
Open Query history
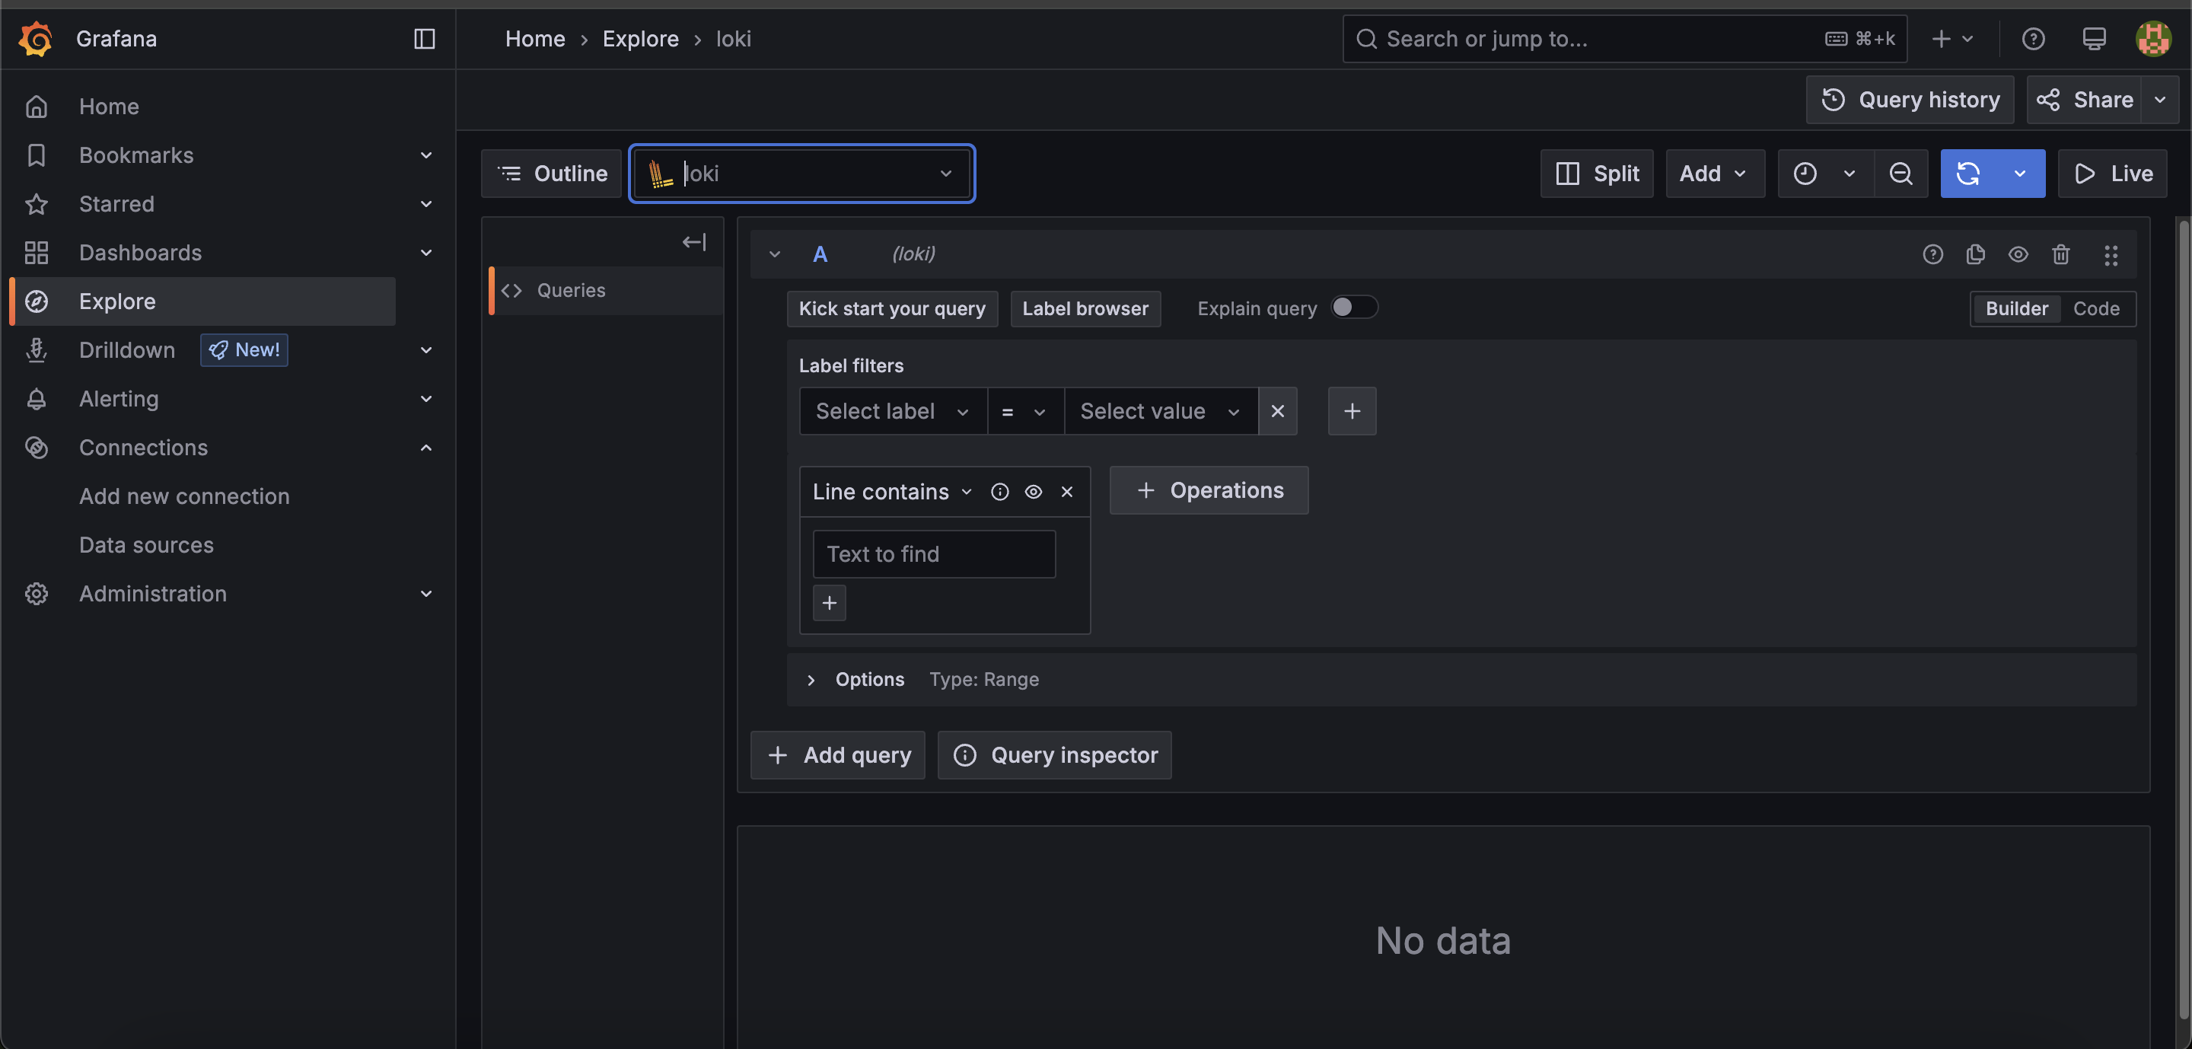(1910, 100)
